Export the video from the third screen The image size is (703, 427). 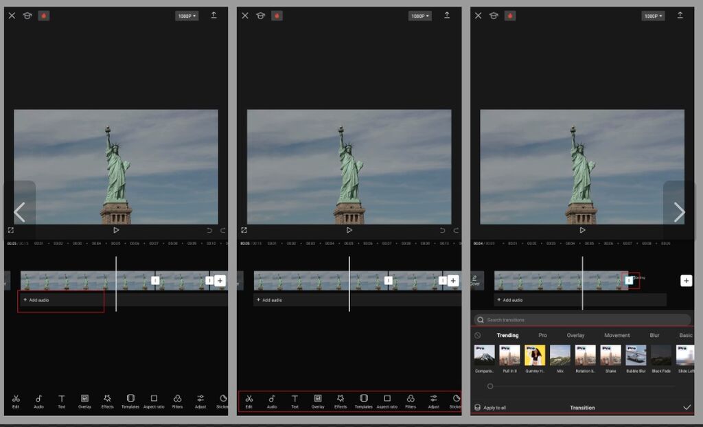[x=680, y=15]
